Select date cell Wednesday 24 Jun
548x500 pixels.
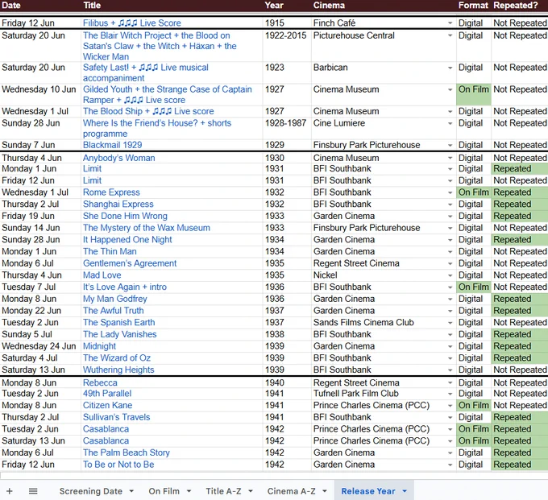click(x=39, y=346)
